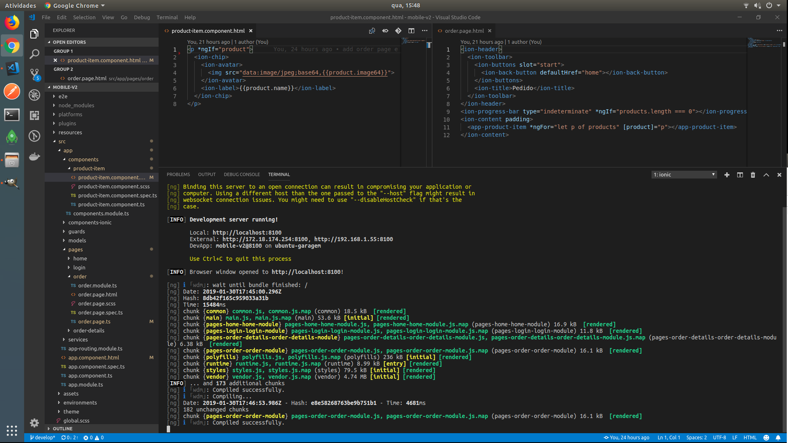This screenshot has width=788, height=443.
Task: Switch to the PROBLEMS tab
Action: click(x=178, y=174)
